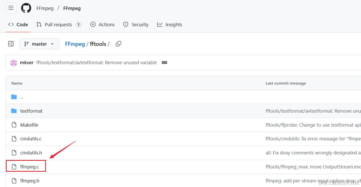Expand the file tree side panel

11,44
